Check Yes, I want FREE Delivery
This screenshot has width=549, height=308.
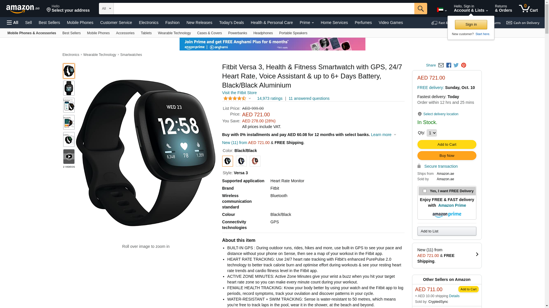click(x=425, y=191)
